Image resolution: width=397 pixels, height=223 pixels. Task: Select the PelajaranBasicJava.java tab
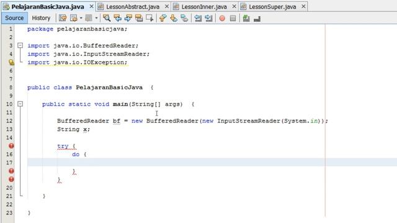48,7
